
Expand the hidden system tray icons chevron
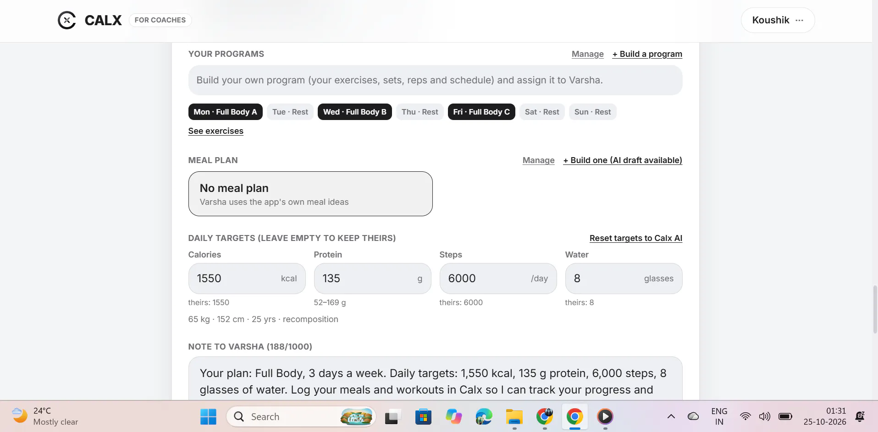tap(671, 416)
